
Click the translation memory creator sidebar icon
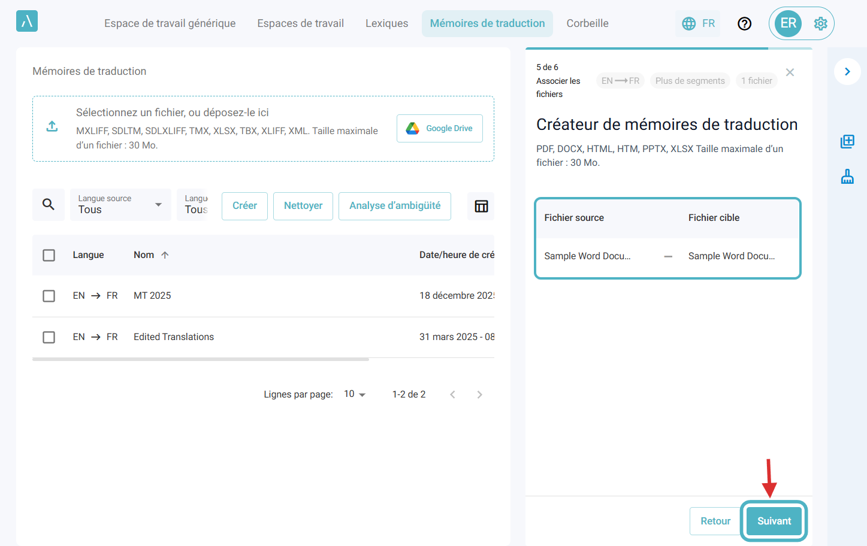(847, 141)
